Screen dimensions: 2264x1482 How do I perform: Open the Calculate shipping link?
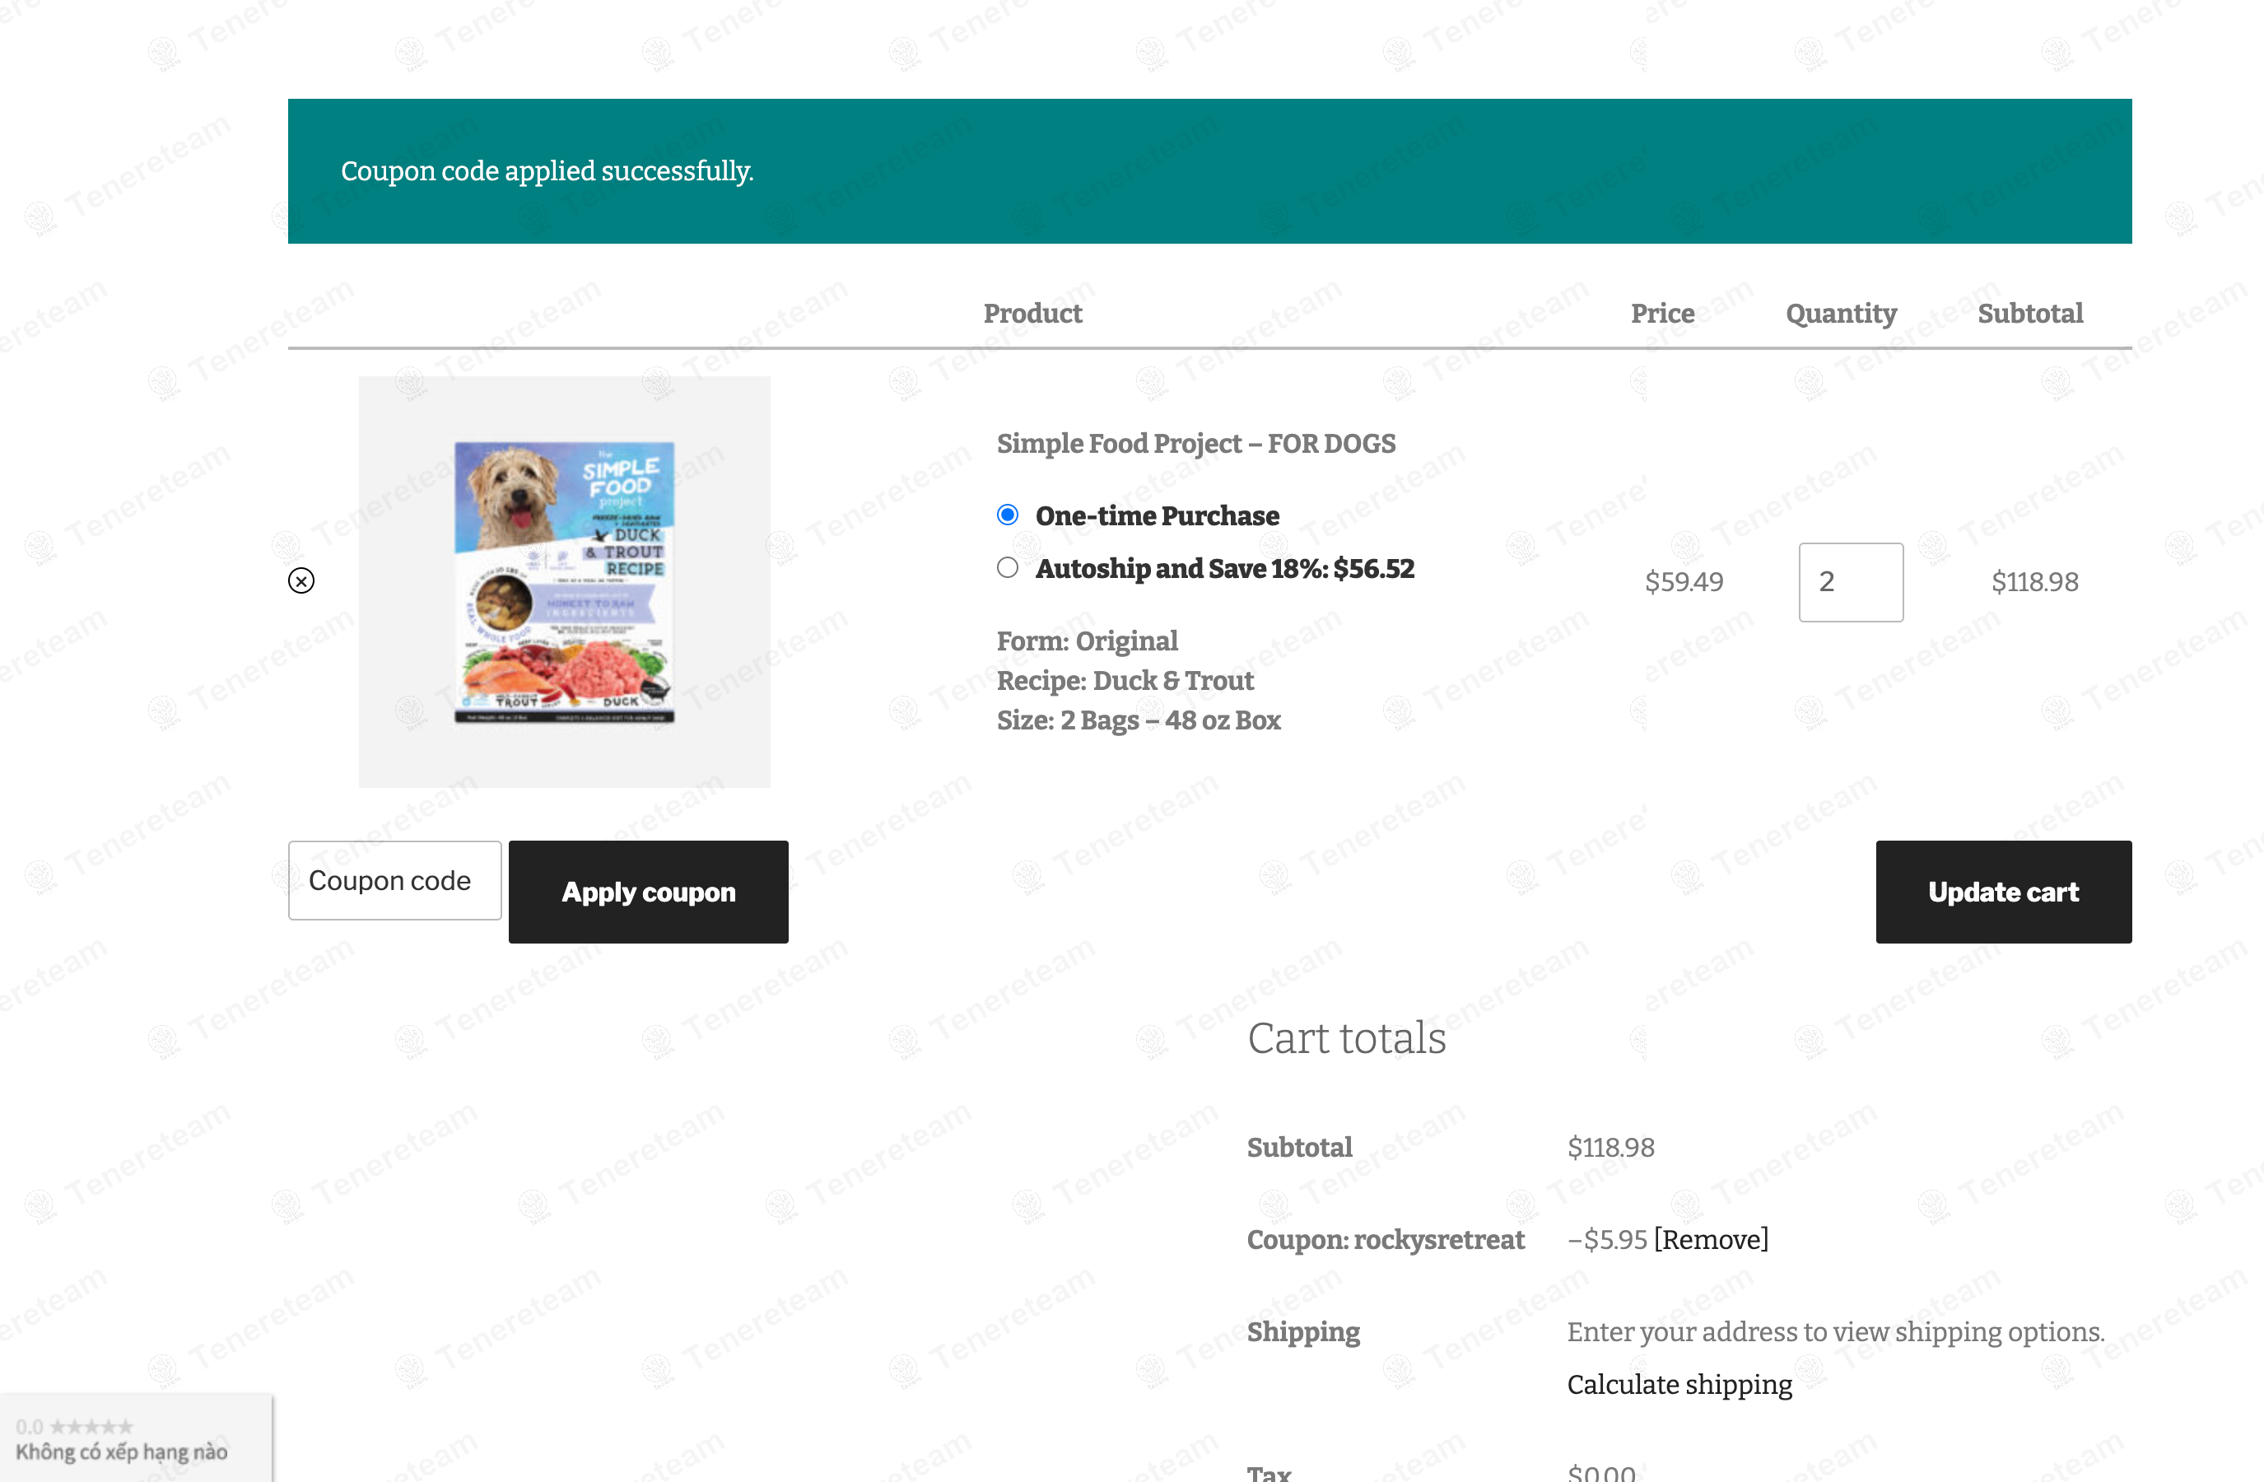[x=1679, y=1384]
